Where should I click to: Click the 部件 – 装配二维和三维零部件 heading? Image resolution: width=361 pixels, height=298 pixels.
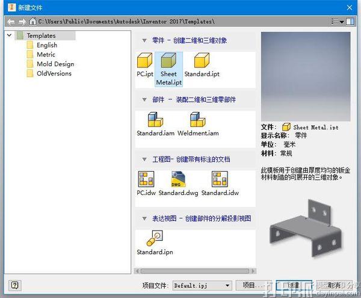click(x=194, y=100)
